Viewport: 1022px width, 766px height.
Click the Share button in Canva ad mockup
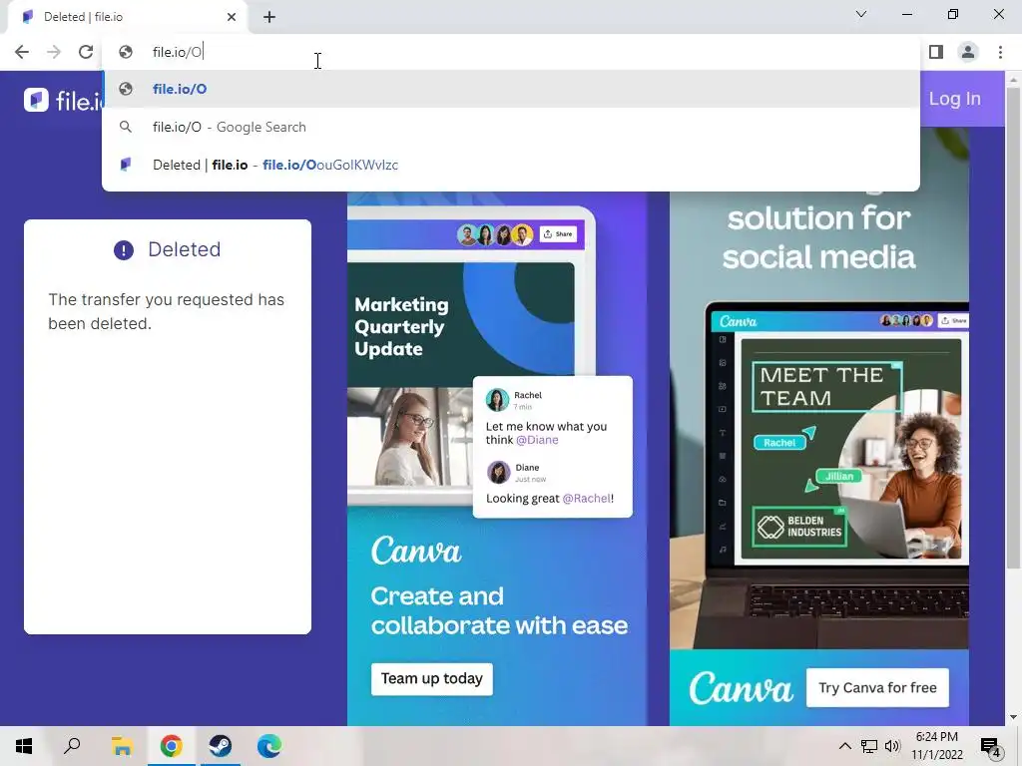tap(559, 233)
